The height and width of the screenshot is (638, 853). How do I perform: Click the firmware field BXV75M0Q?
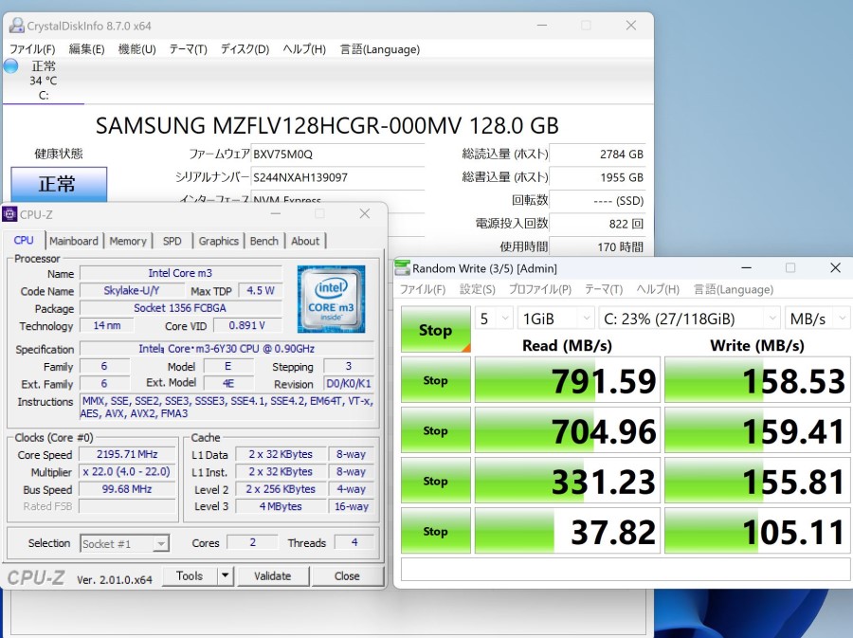337,154
